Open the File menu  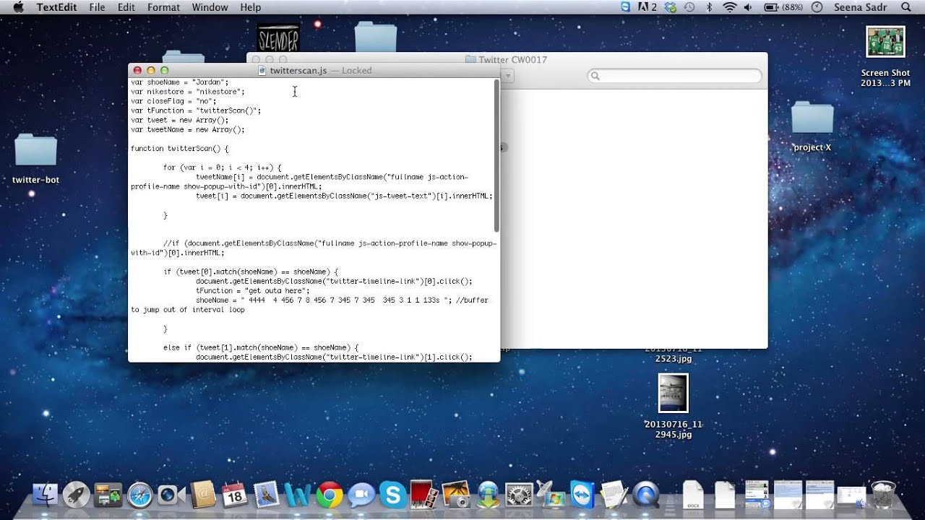[x=97, y=7]
